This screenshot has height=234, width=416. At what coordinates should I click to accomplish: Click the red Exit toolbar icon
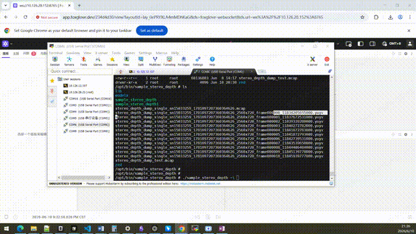click(x=327, y=61)
